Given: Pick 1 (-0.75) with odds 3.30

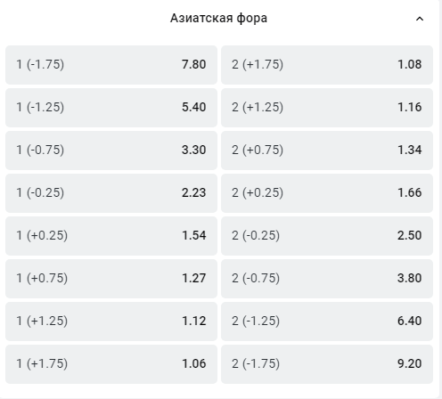Looking at the screenshot, I should (111, 151).
